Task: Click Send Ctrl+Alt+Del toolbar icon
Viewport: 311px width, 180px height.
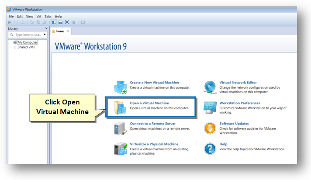Action: (x=23, y=22)
